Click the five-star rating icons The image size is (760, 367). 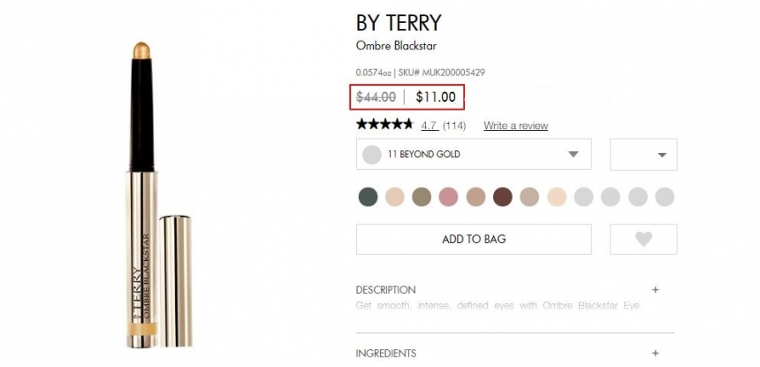384,125
